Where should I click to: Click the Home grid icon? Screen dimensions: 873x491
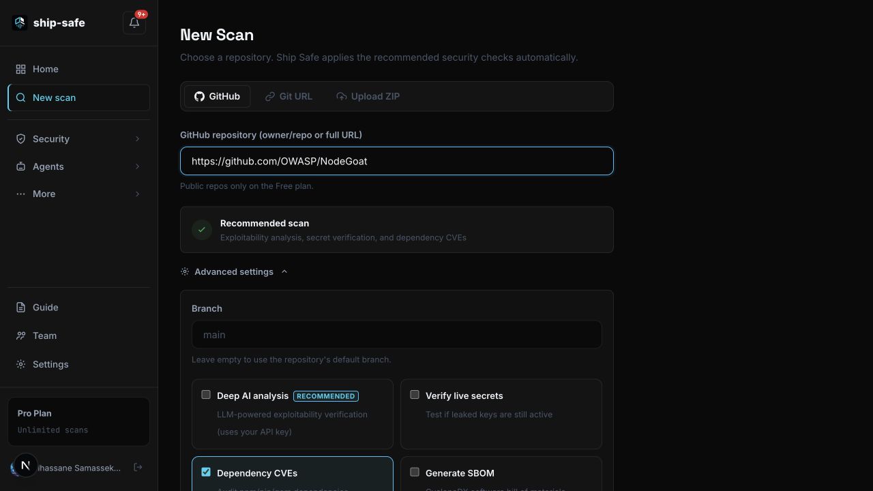(x=20, y=69)
